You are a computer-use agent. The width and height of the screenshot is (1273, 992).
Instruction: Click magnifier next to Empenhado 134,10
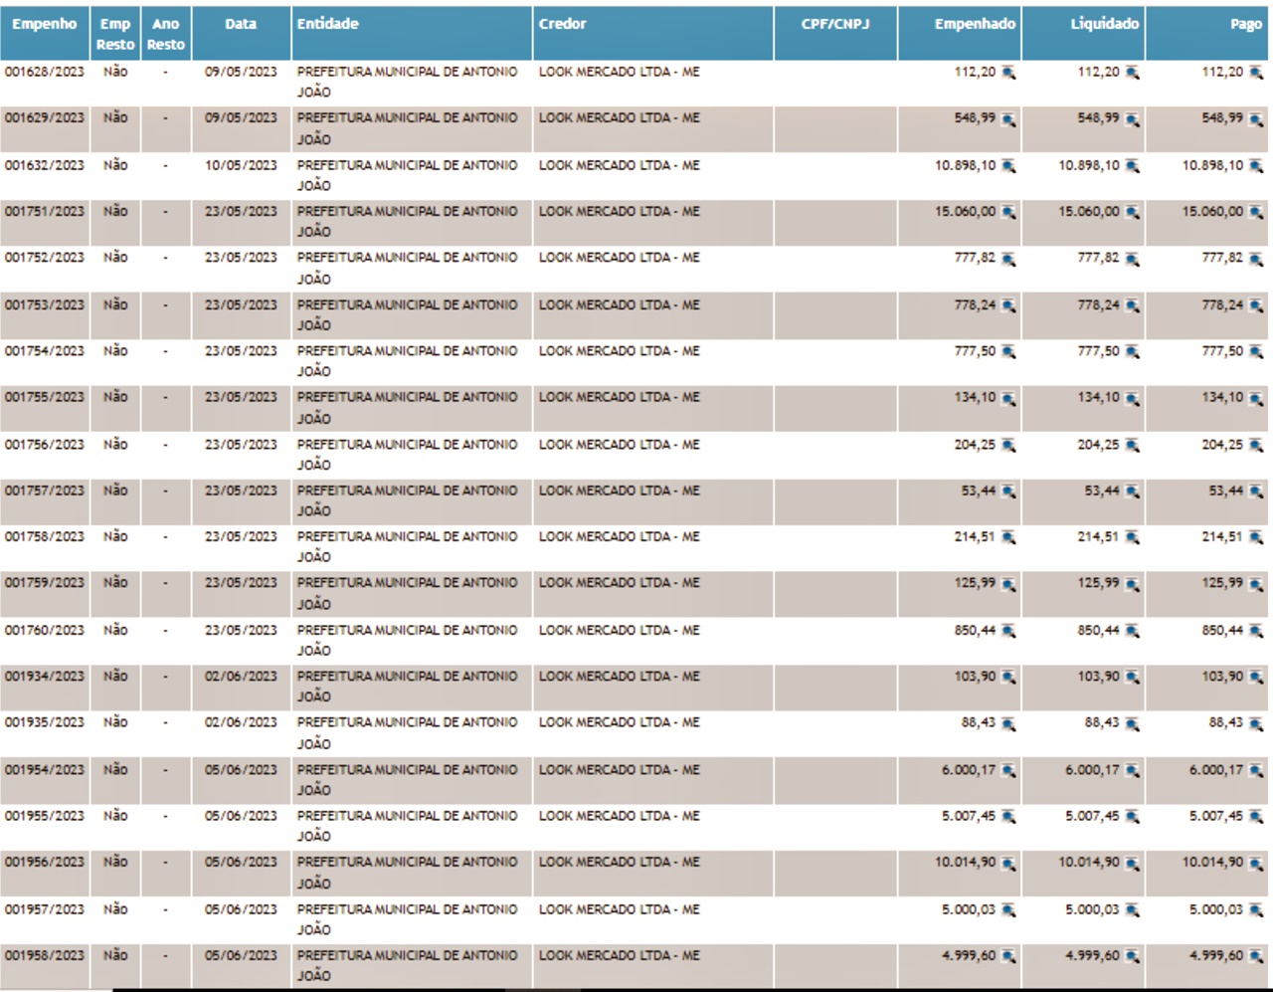click(1008, 398)
